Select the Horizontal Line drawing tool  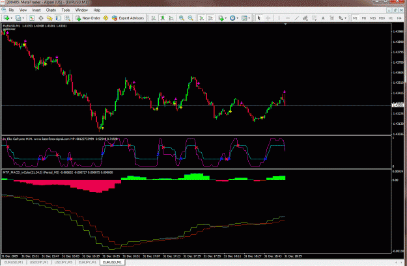[288, 18]
